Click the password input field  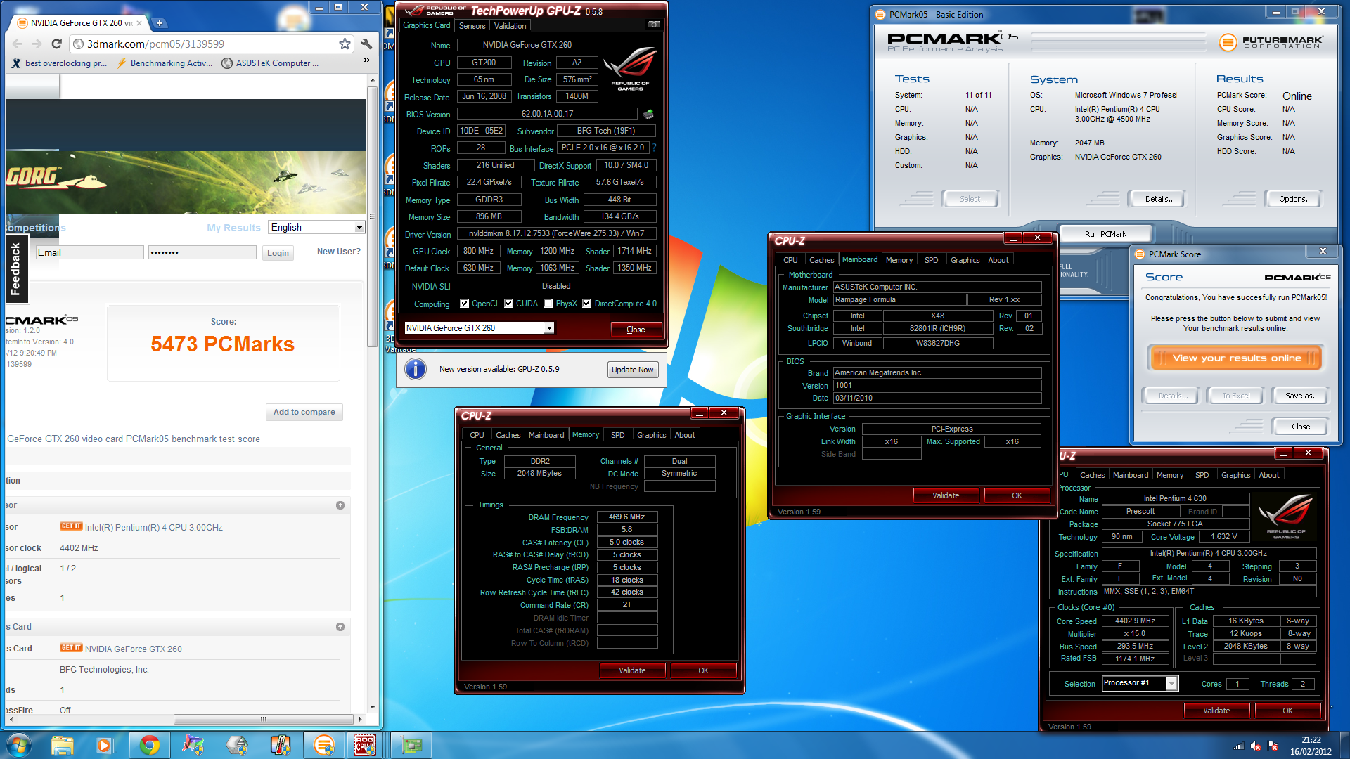[x=202, y=252]
